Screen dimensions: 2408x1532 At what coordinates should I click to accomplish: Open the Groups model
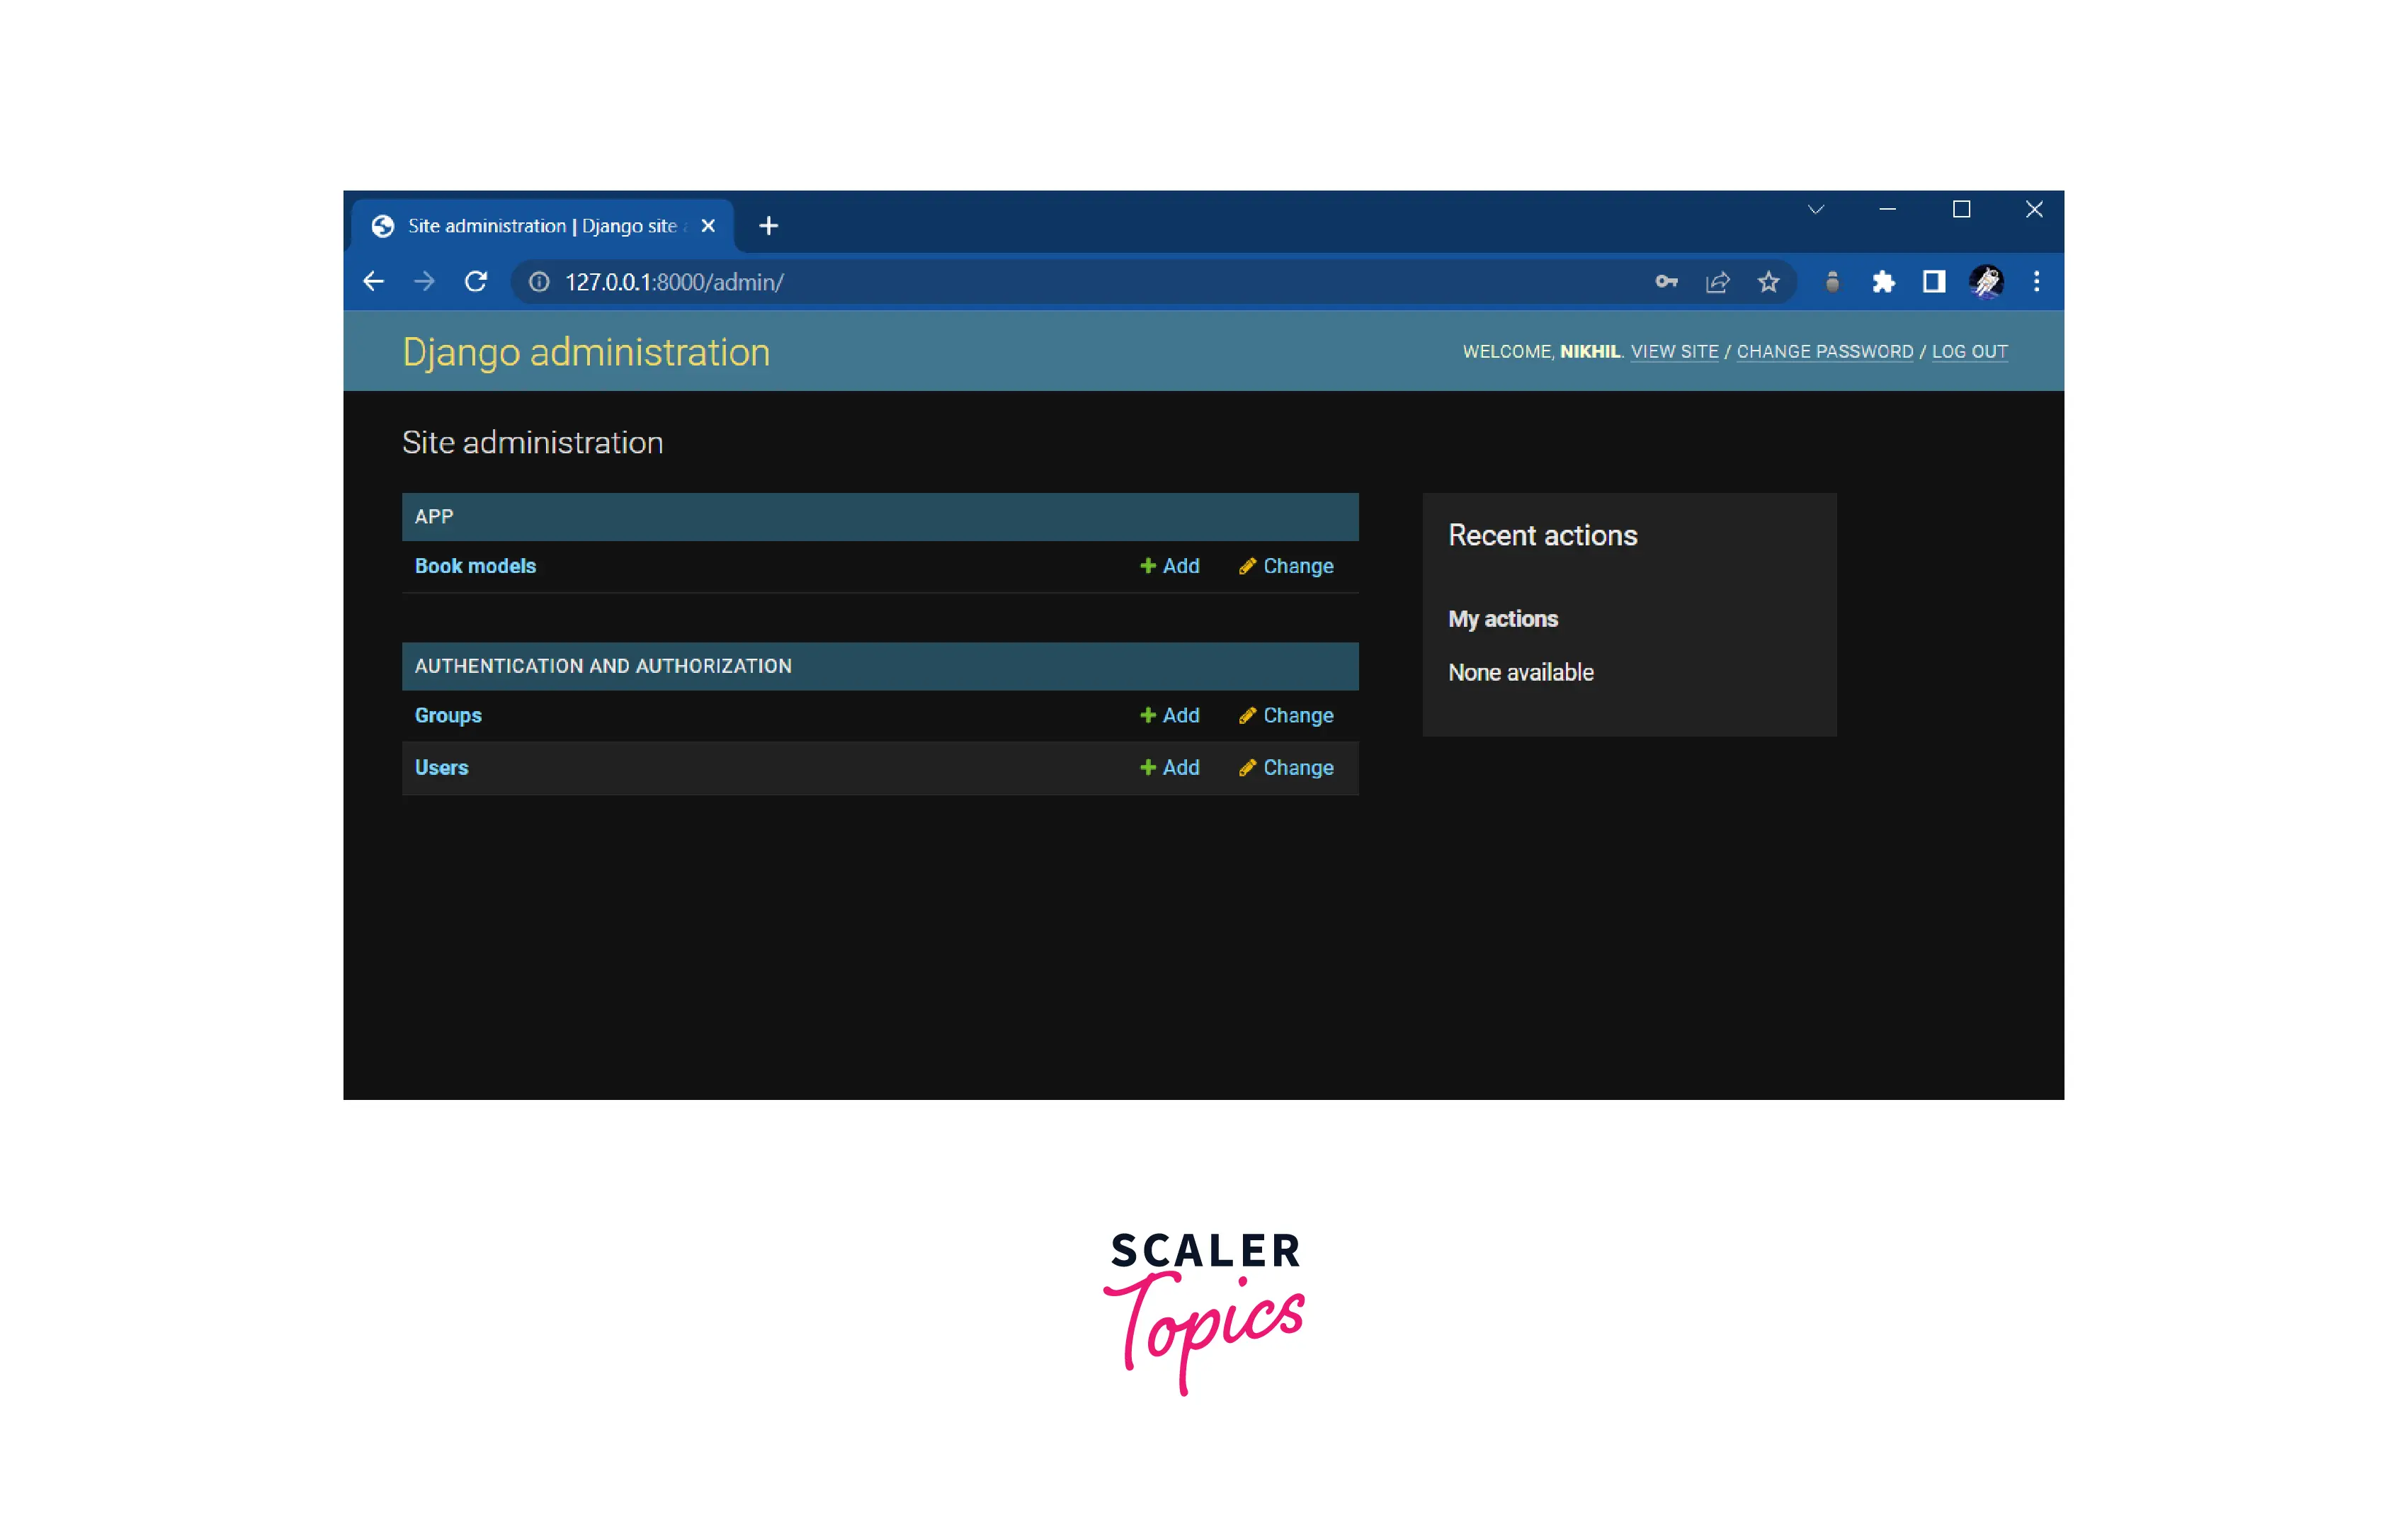tap(448, 716)
